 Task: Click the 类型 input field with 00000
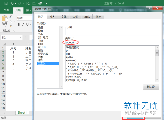112,43
